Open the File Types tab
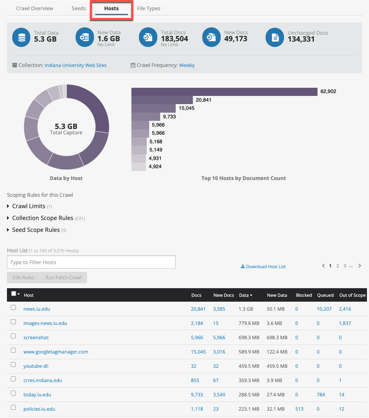369x418 pixels. click(149, 8)
